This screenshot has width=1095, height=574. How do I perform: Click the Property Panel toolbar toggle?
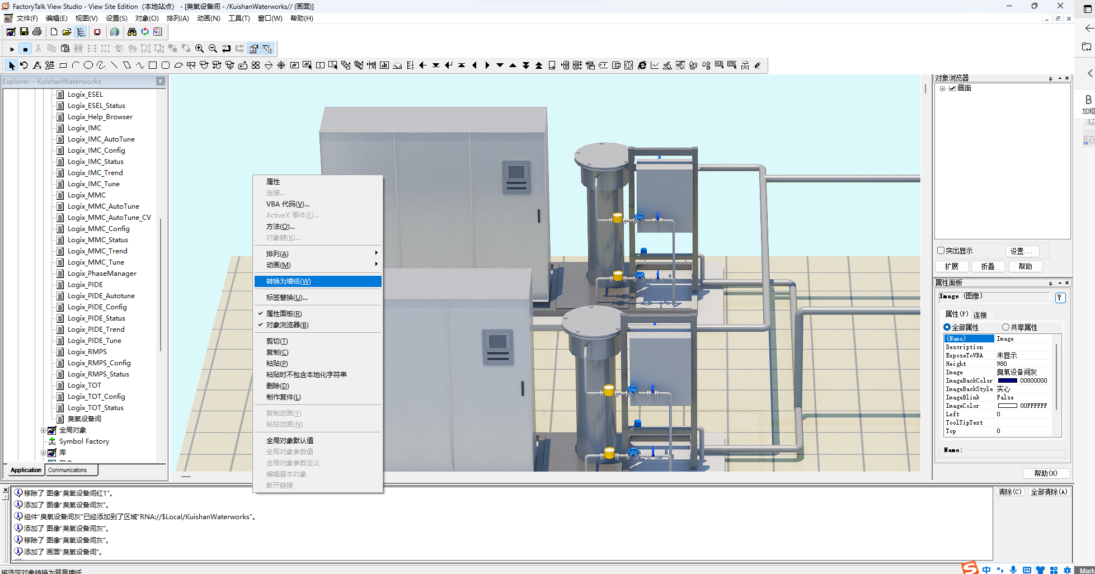(x=253, y=49)
